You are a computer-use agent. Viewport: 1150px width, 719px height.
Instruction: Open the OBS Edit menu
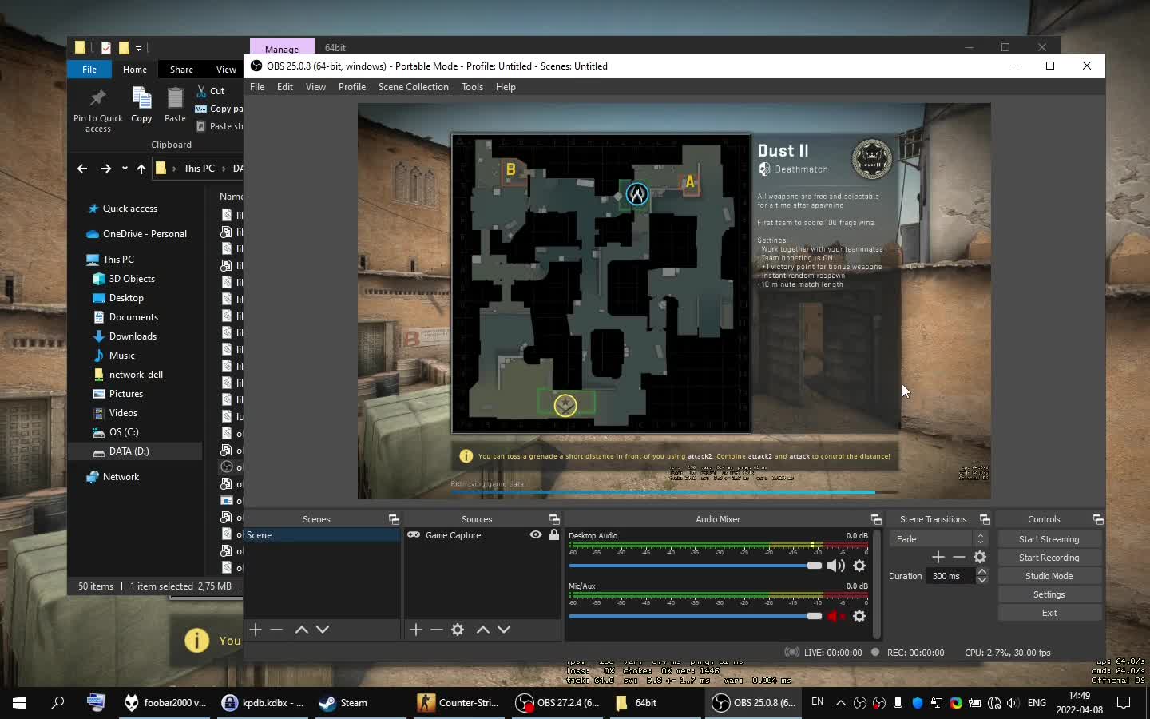pos(285,87)
